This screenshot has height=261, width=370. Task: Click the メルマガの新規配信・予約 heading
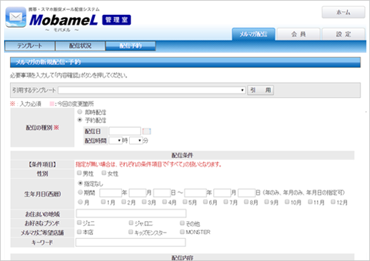coord(48,63)
